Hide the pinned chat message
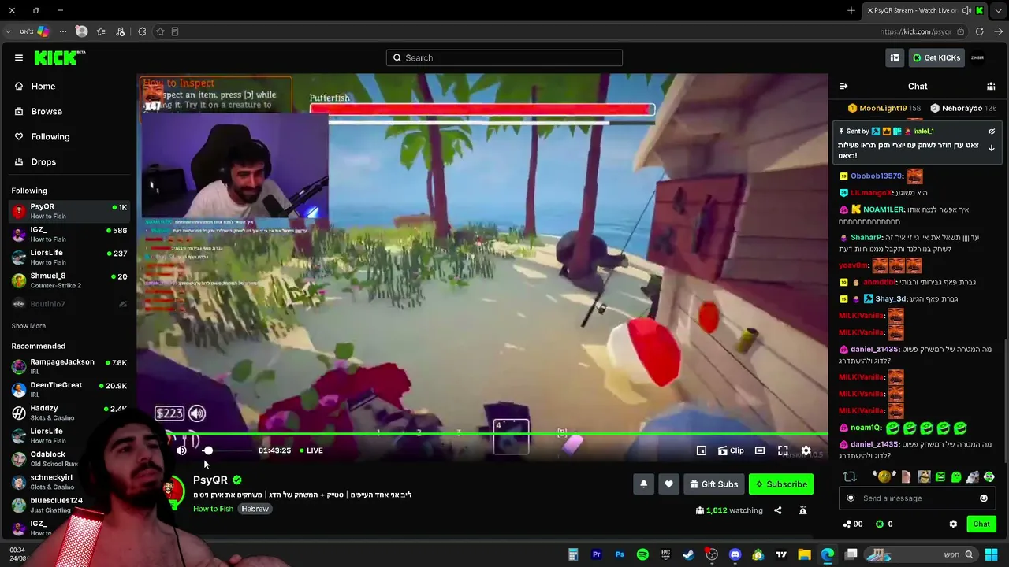 (x=992, y=132)
